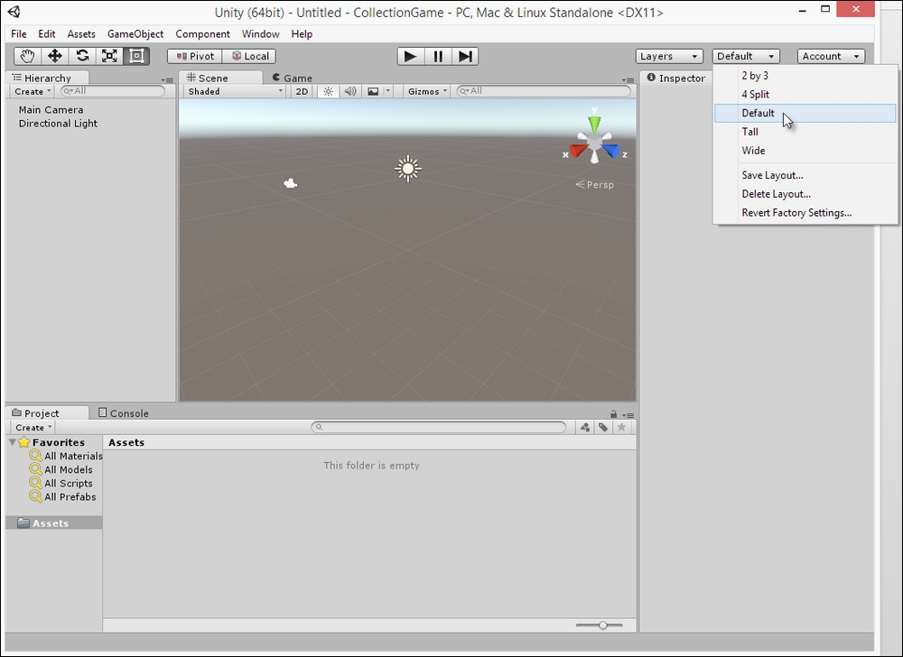Select the Scale tool
The height and width of the screenshot is (657, 903).
[110, 56]
